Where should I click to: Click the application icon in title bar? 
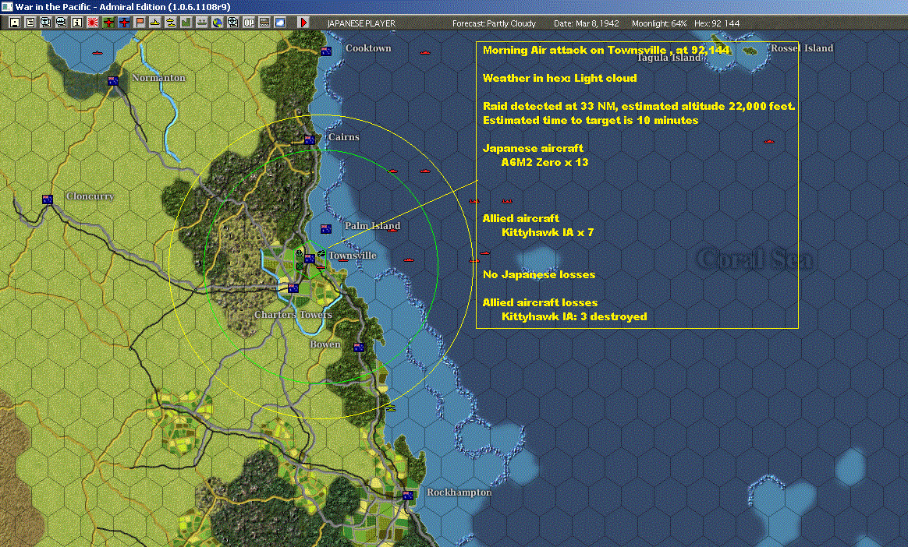[x=7, y=7]
